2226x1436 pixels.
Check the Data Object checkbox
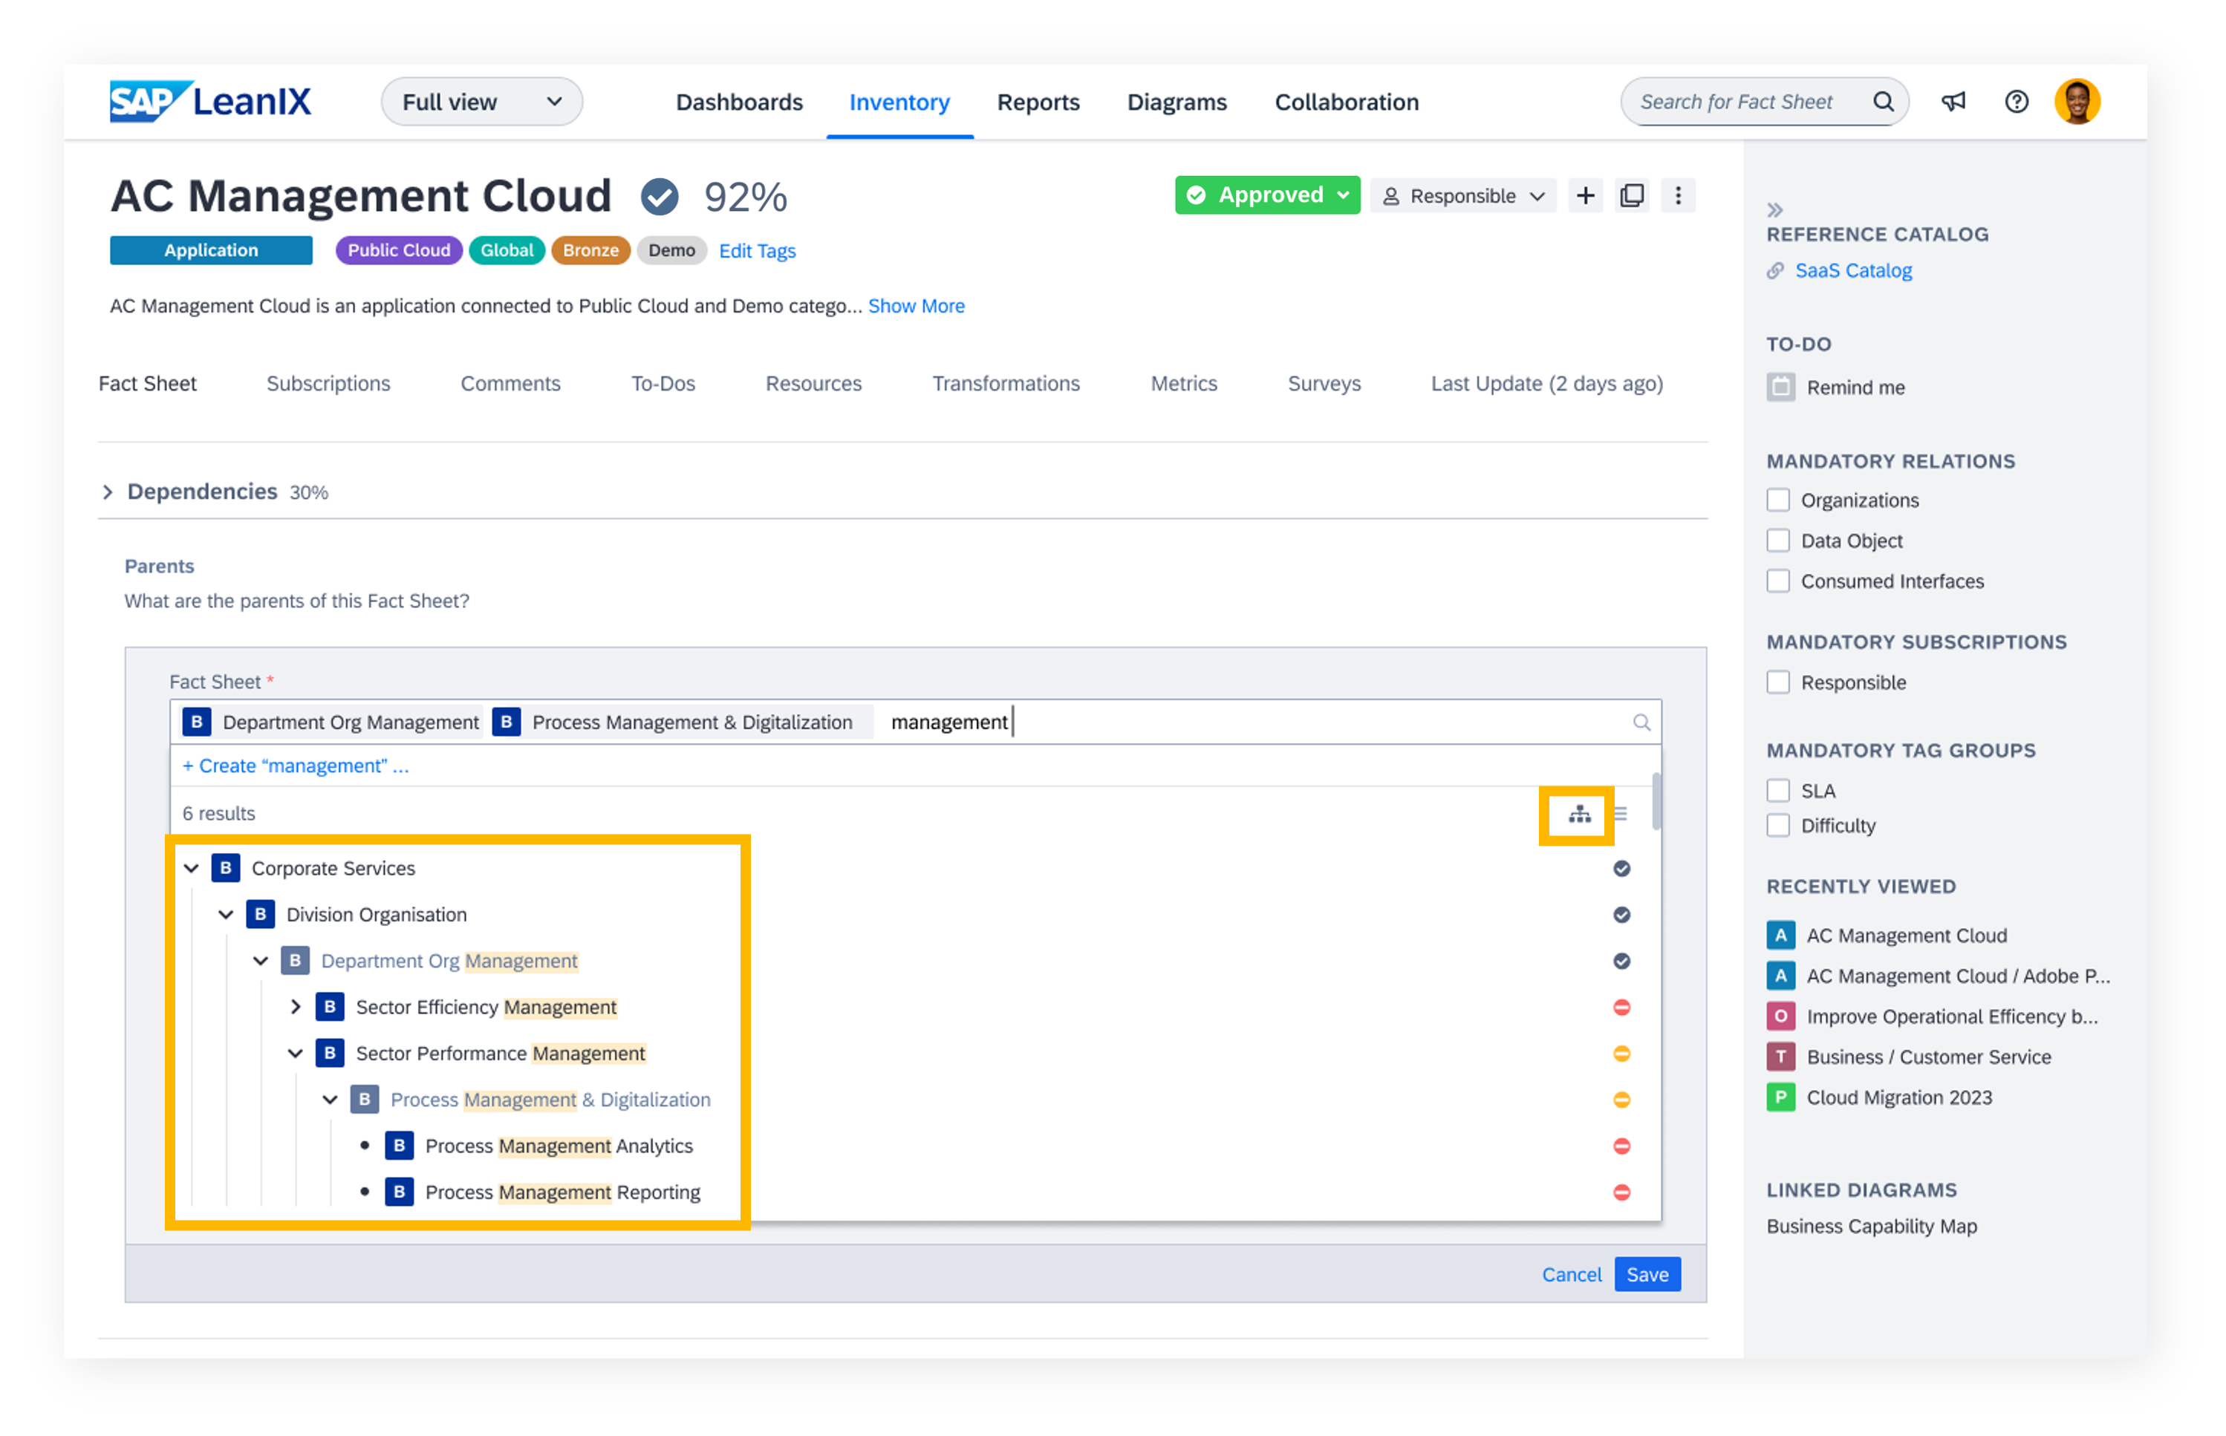[x=1778, y=541]
